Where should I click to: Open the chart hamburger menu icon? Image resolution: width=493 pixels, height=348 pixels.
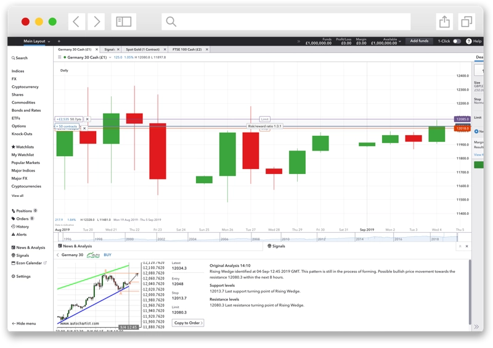click(x=59, y=57)
